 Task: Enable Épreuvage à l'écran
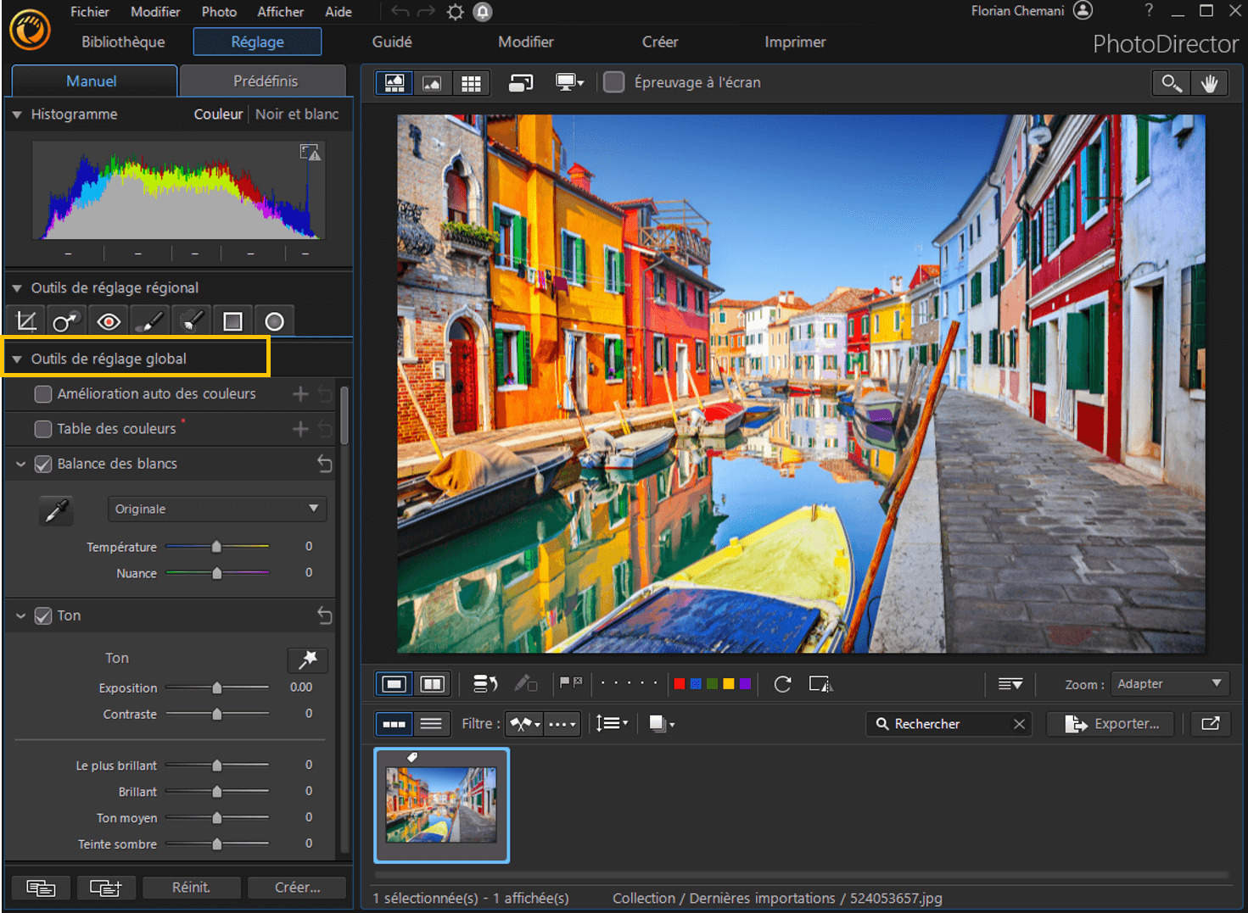click(613, 81)
